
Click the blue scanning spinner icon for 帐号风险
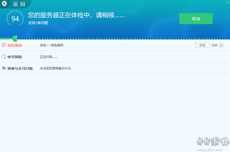tap(4, 56)
